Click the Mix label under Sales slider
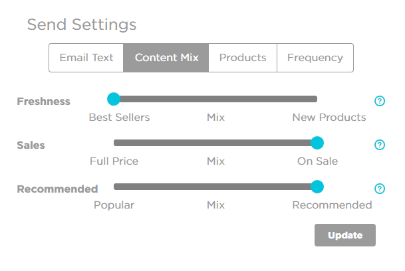405x271 pixels. click(215, 161)
